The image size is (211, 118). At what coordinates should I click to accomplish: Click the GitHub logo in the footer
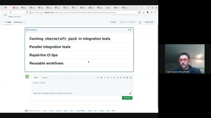(26, 111)
